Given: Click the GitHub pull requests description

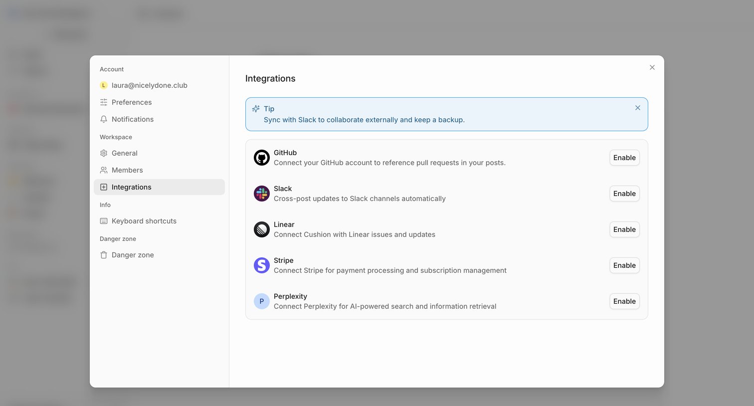Looking at the screenshot, I should [389, 163].
